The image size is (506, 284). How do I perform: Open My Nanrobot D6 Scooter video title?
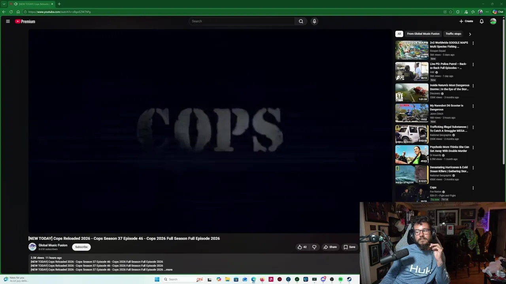pyautogui.click(x=447, y=107)
